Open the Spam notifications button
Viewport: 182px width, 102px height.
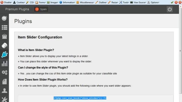click(41, 9)
